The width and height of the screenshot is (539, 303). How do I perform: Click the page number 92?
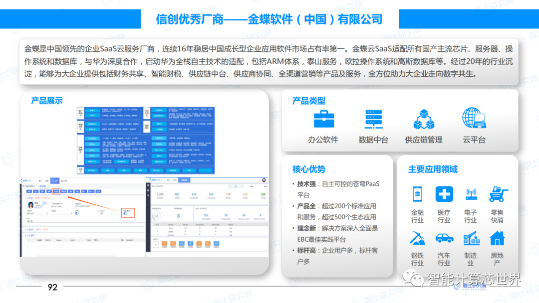52,287
